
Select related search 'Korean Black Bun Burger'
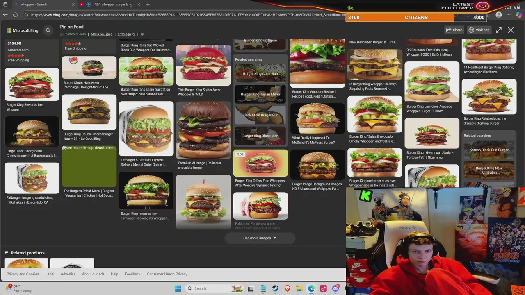pos(489,150)
